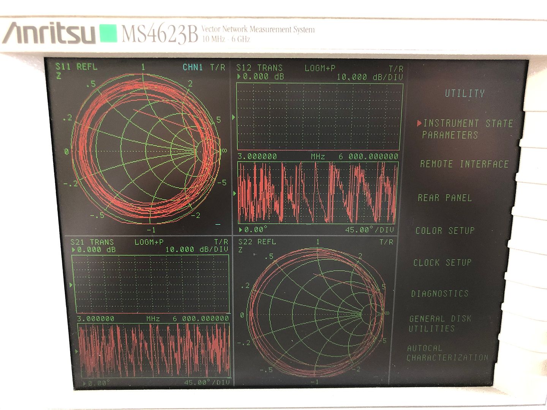
Task: Click the Z label under S22 REFL
Action: [x=240, y=250]
